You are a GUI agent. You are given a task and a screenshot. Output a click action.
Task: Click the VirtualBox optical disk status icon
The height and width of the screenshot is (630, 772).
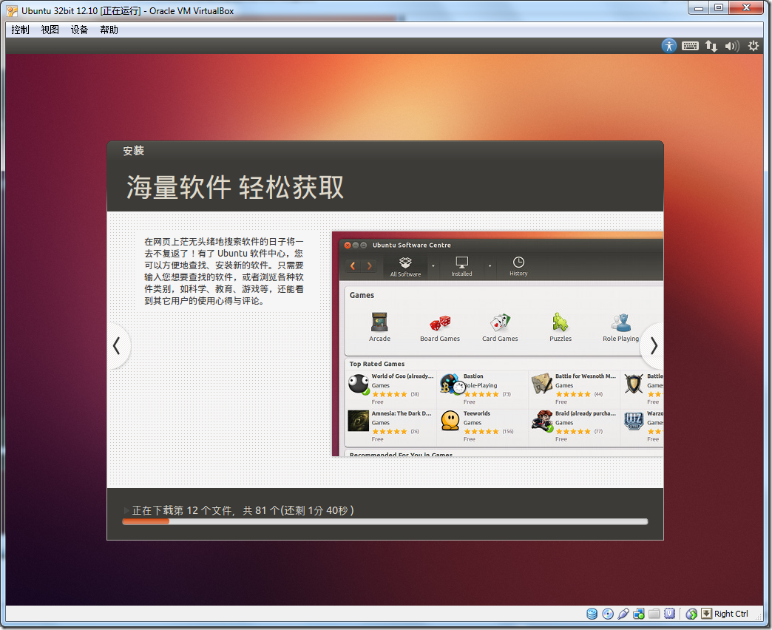click(608, 613)
